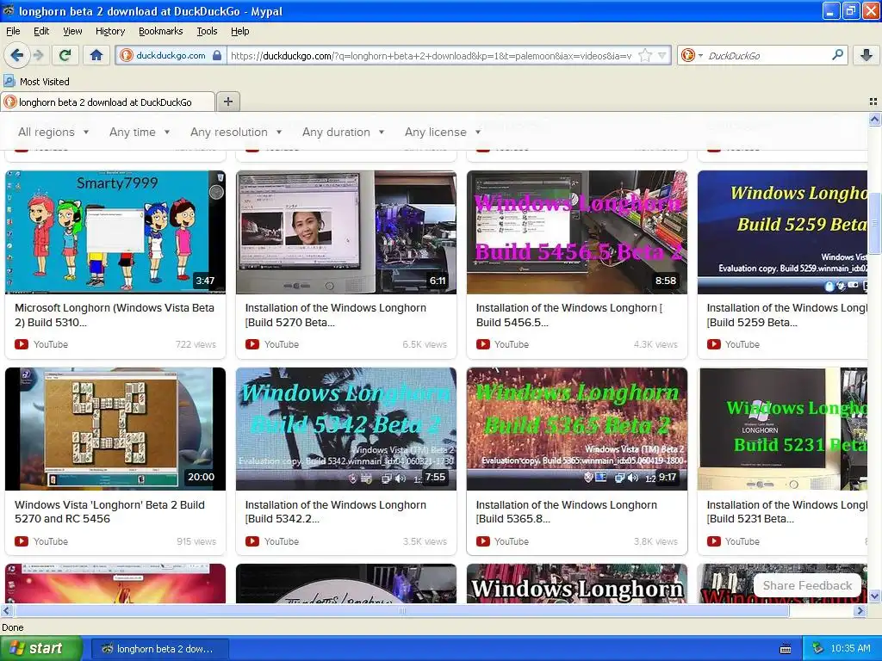Click the vertical scrollbar down arrow

pos(874,596)
